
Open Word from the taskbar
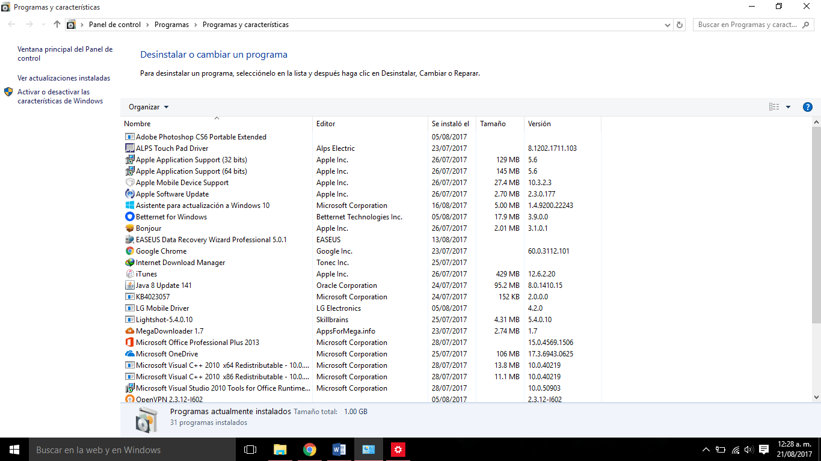[x=339, y=450]
